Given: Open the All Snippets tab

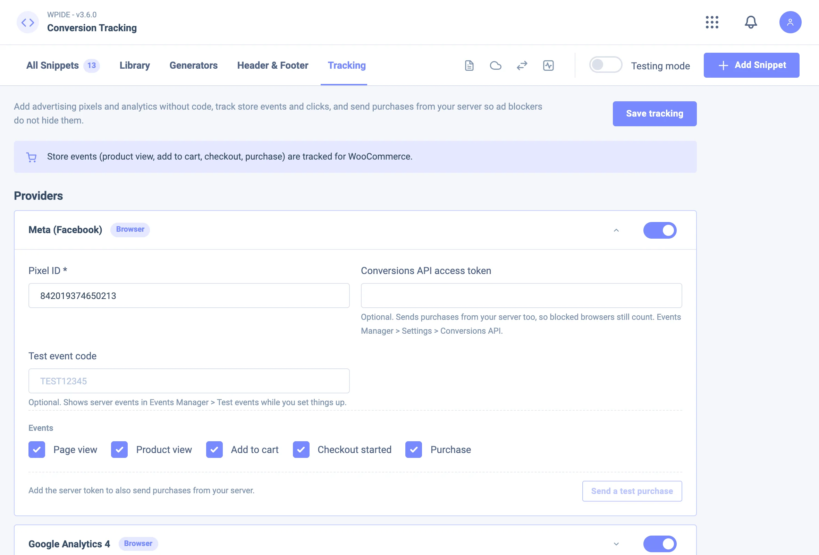Looking at the screenshot, I should (63, 66).
